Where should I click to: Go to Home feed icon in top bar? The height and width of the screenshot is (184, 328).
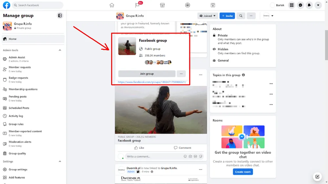(x=112, y=5)
